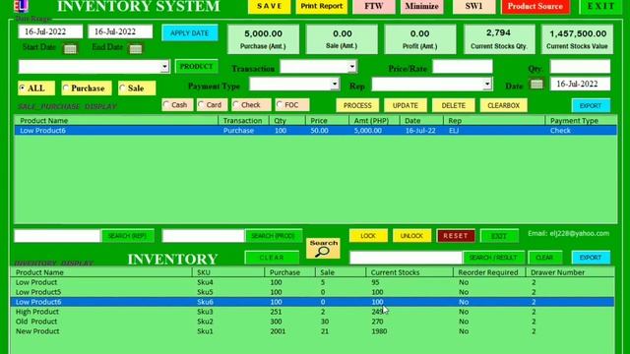Click the ELJ logo icon
630x354 pixels.
(x=21, y=6)
